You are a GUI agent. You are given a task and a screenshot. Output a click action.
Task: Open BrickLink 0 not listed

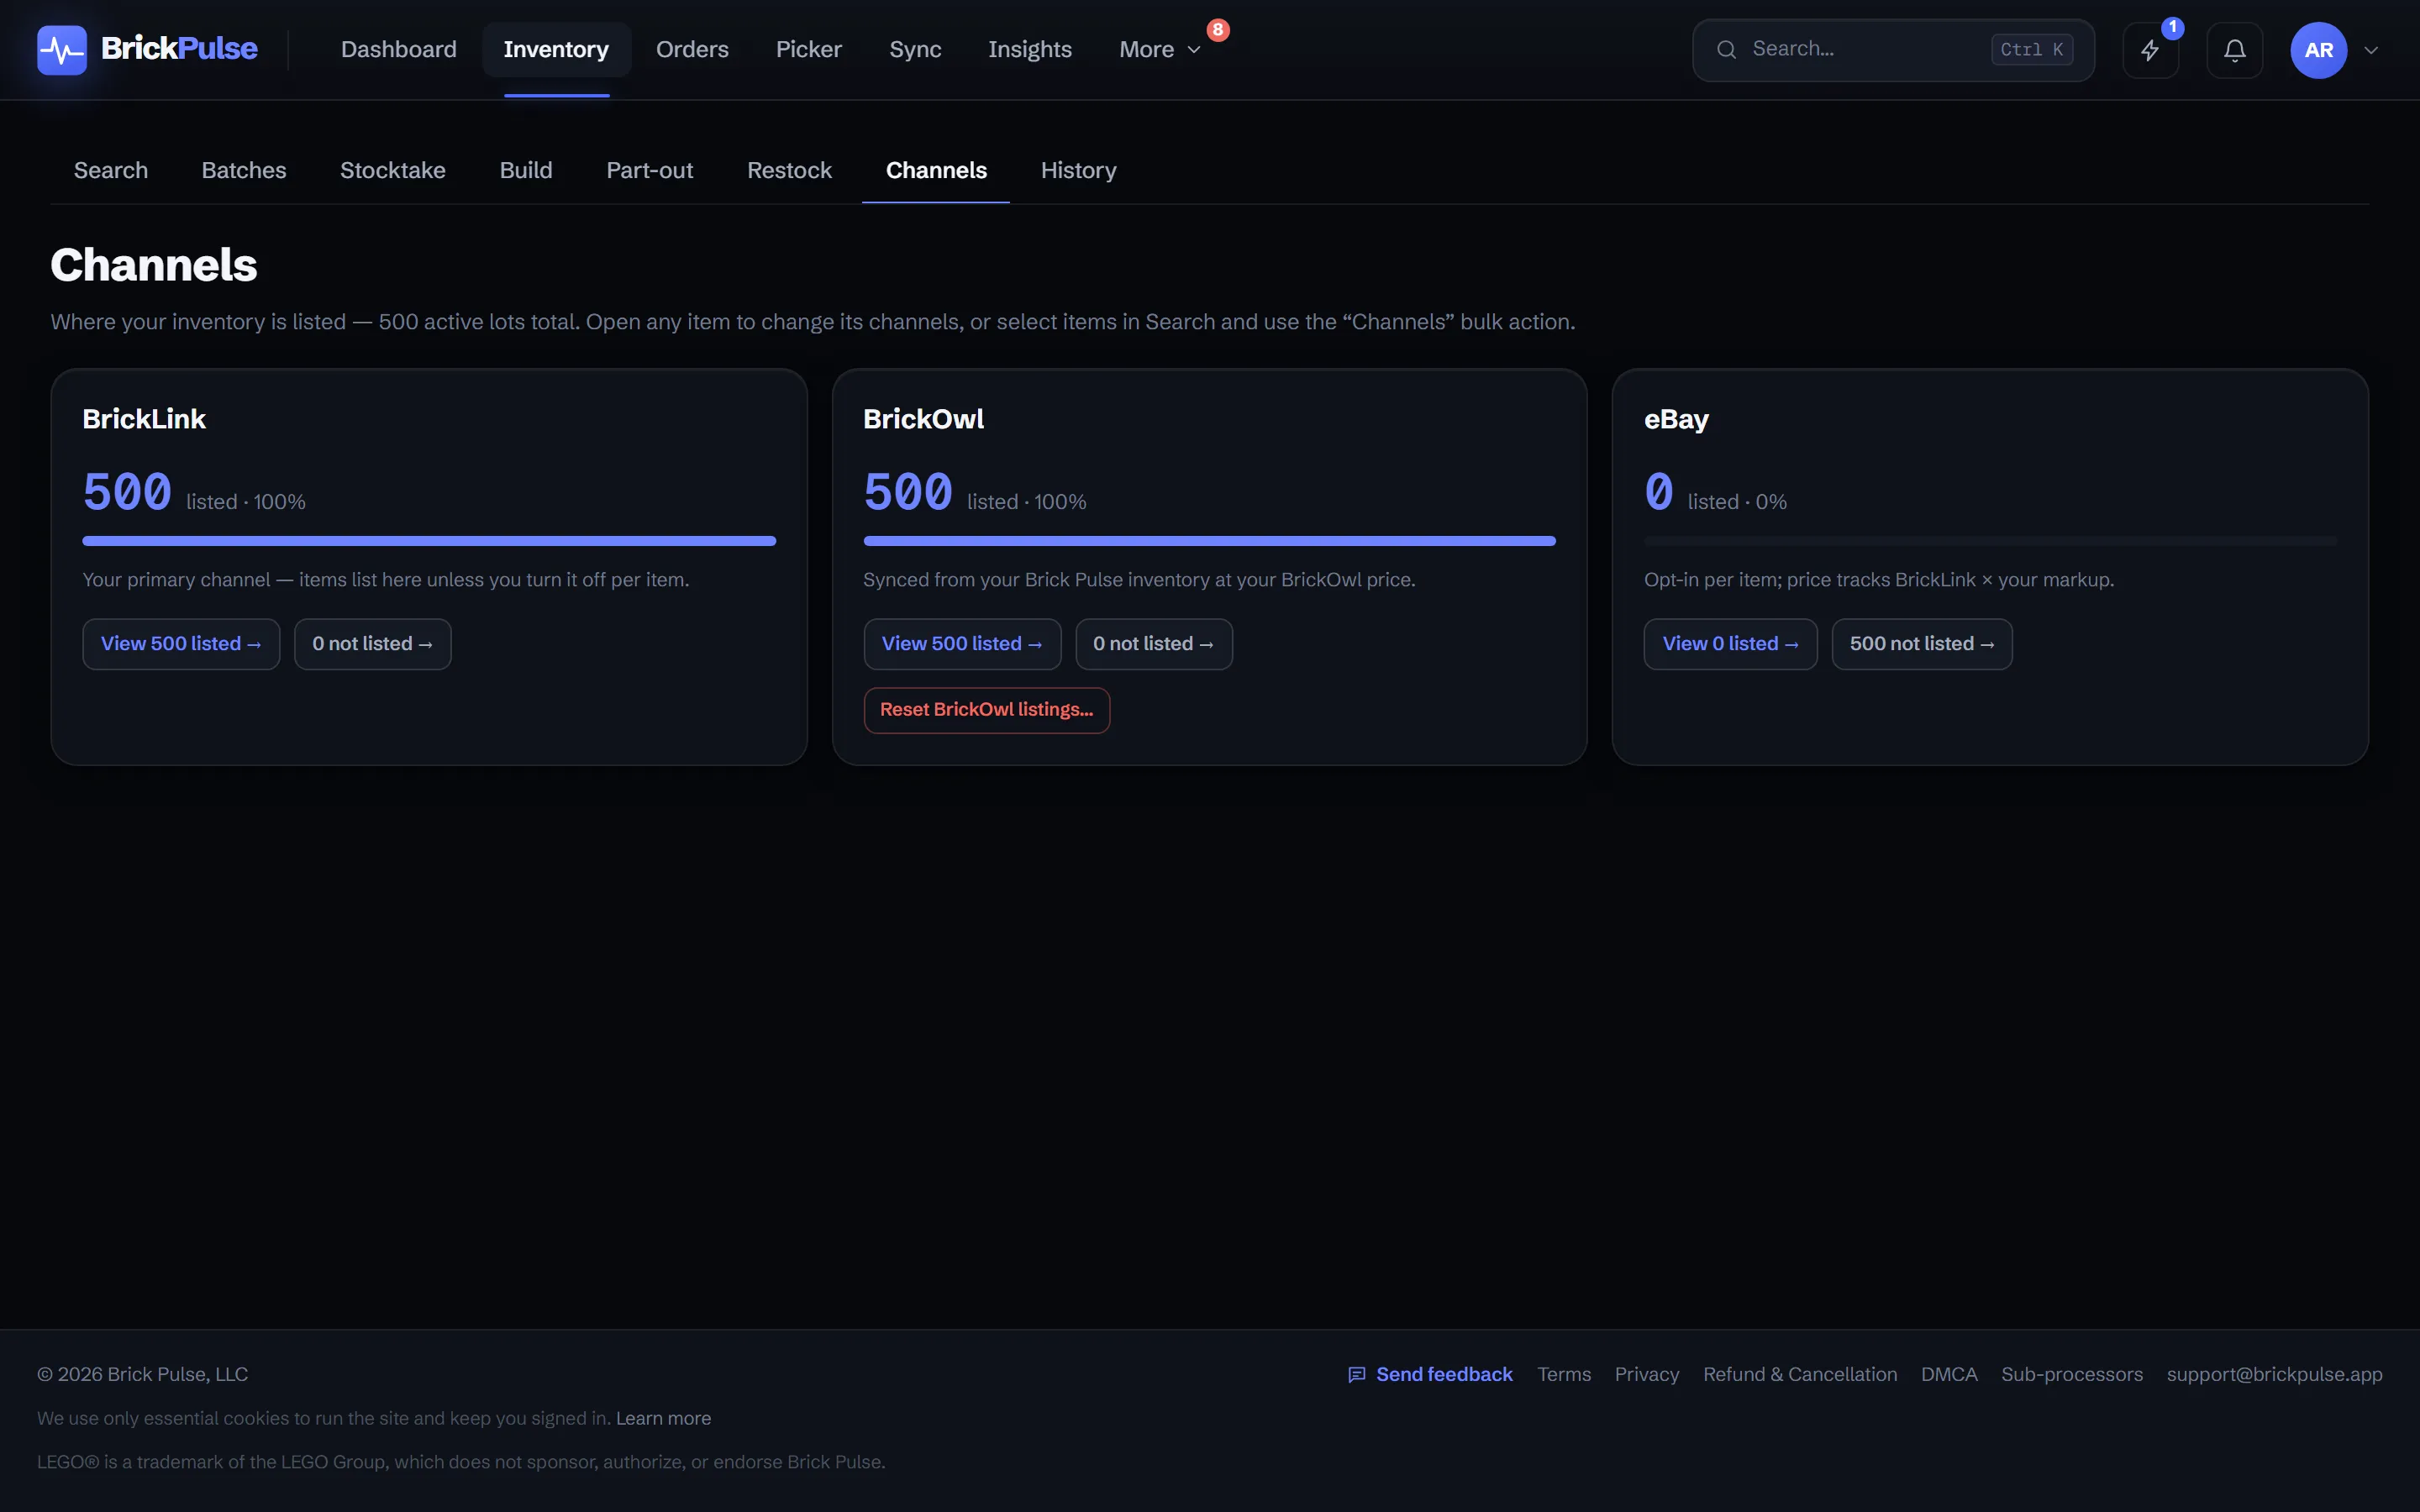point(372,644)
